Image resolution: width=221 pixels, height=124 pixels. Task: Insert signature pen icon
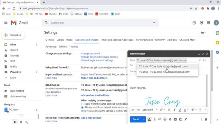[186, 119]
